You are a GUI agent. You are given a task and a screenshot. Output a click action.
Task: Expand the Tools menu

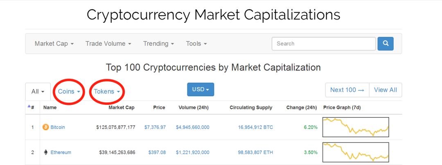196,43
